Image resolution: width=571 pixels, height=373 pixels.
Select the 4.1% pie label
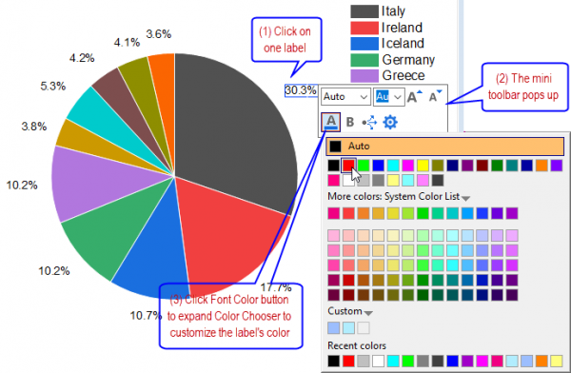(x=127, y=43)
